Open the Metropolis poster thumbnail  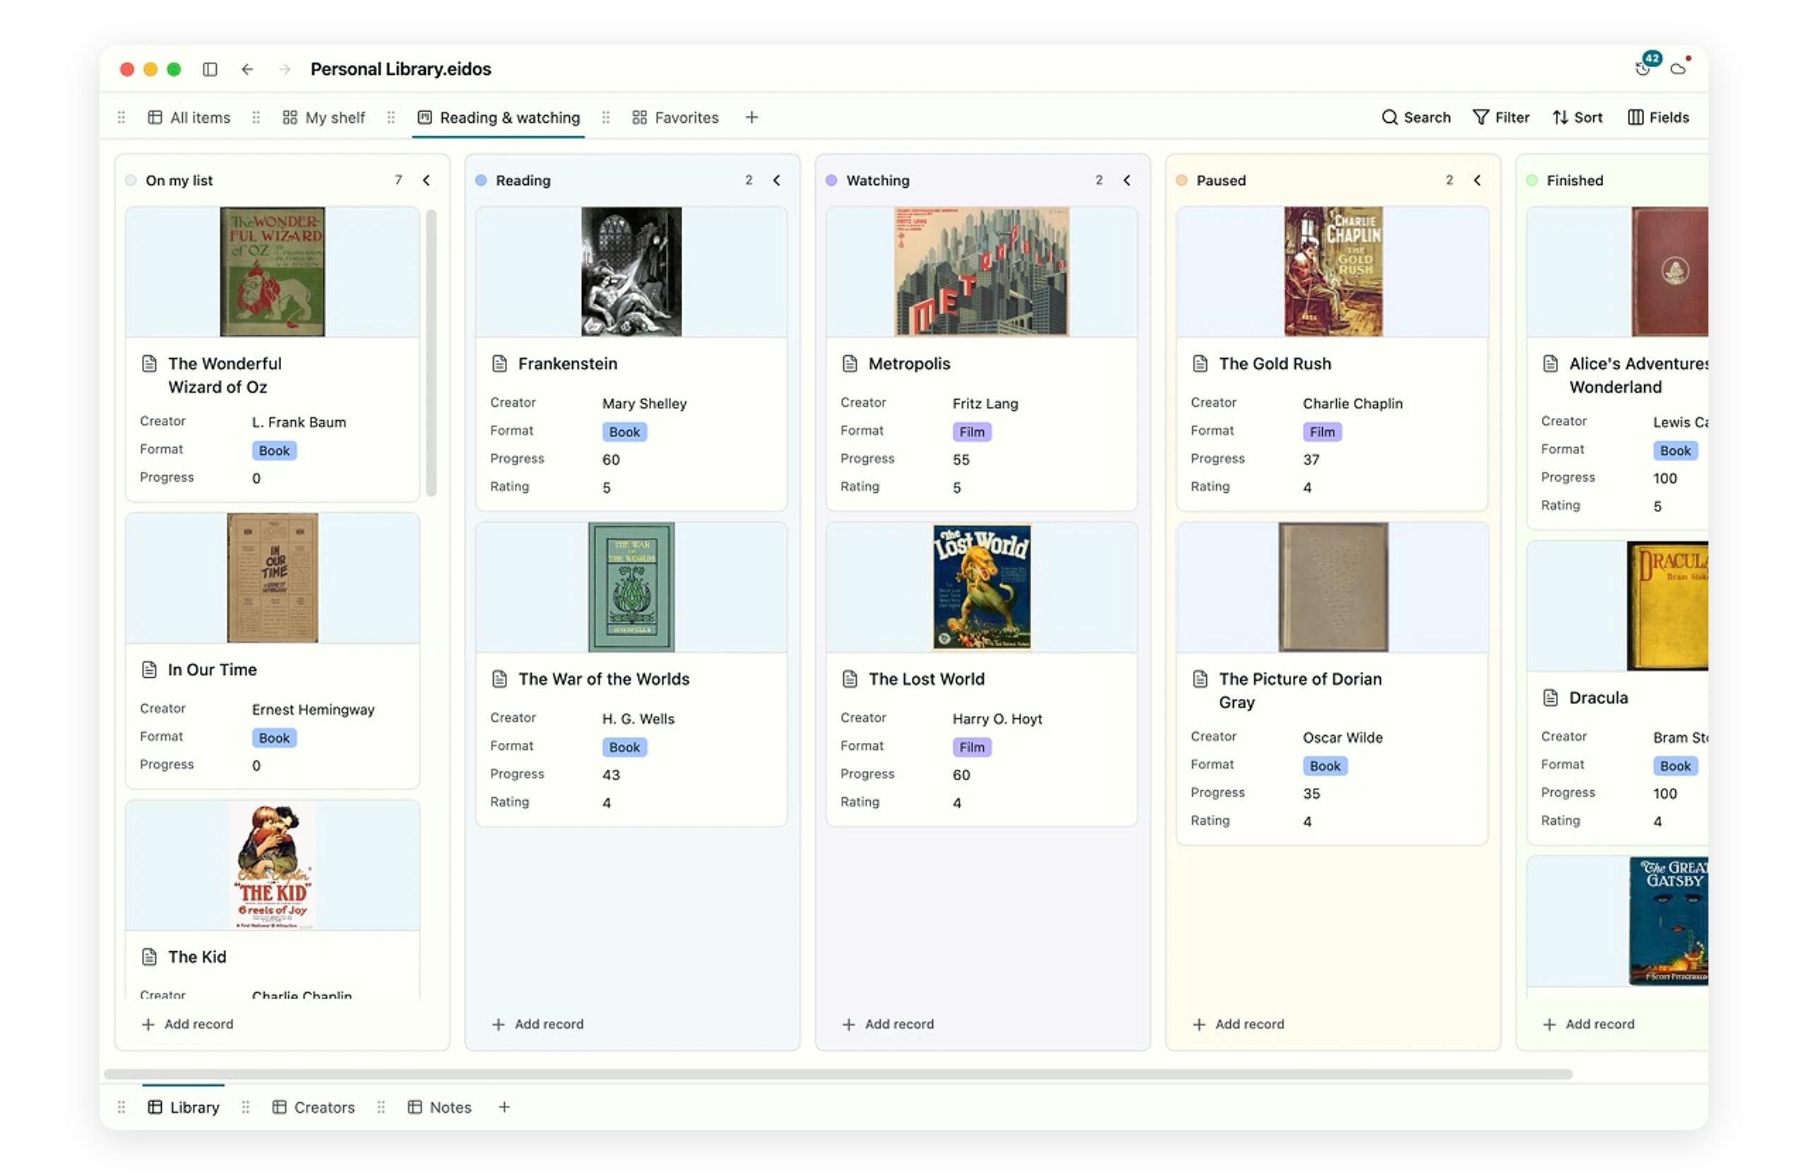[982, 271]
